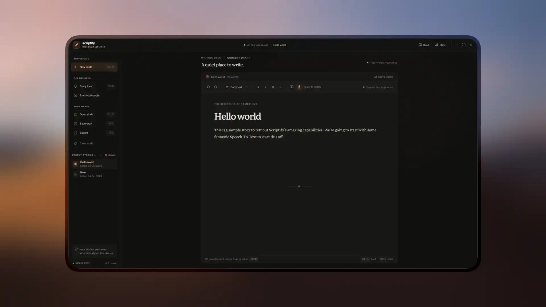The height and width of the screenshot is (307, 546).
Task: Get a Story idea
Action: (x=94, y=86)
